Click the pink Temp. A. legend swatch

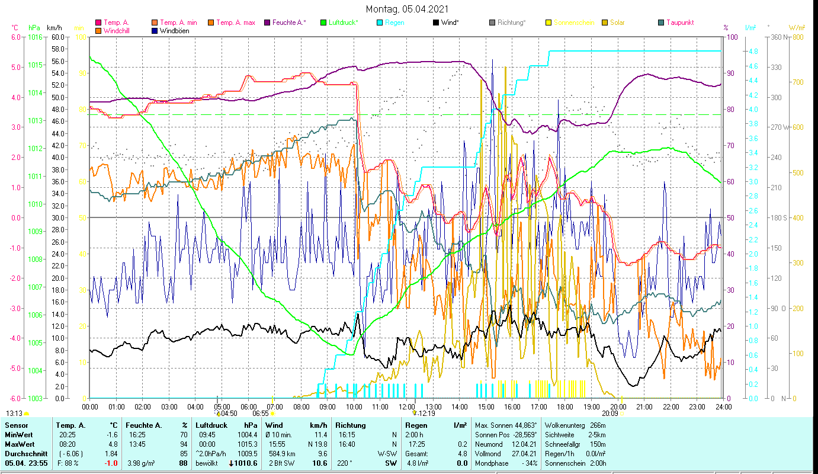(x=98, y=23)
